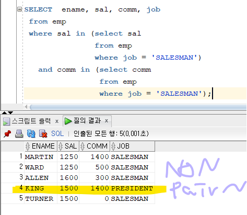Viewport: 247px width, 215px height.
Task: Click the fetched rows status text
Action: (x=111, y=134)
